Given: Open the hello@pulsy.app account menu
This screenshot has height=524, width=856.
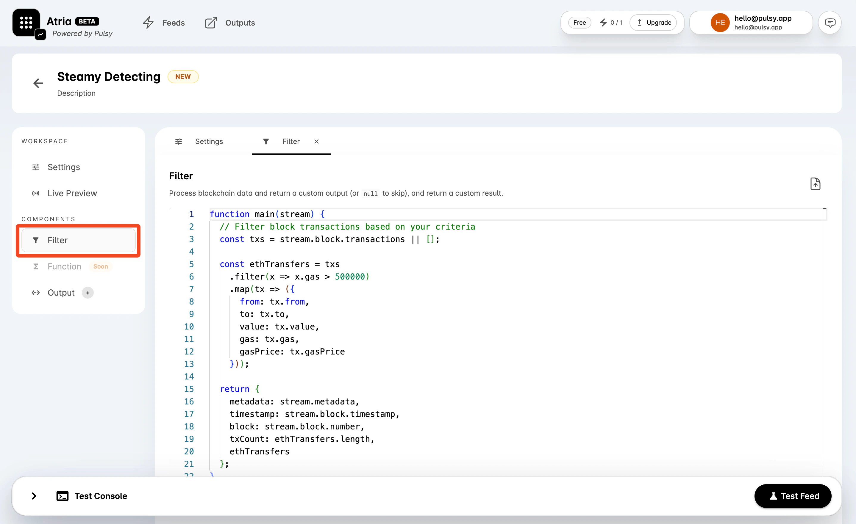Looking at the screenshot, I should (751, 23).
